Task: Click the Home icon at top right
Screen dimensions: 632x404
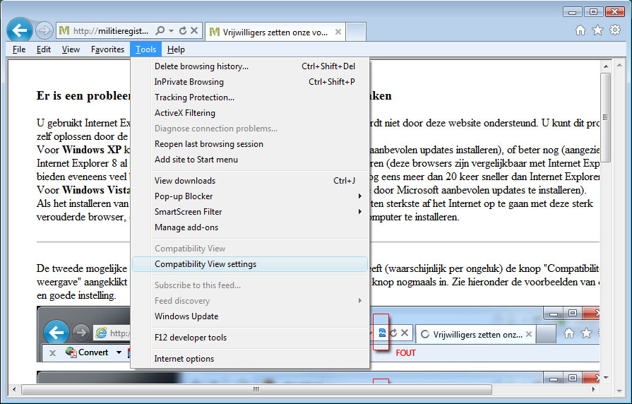Action: tap(580, 30)
